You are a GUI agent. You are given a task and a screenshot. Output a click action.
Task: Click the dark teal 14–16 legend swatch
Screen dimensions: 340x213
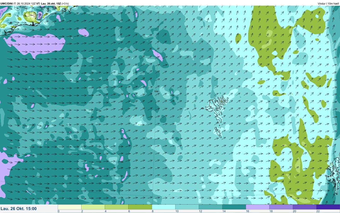click(x=234, y=207)
